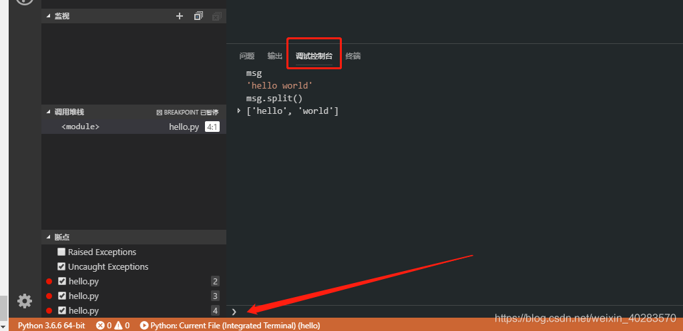Screen dimensions: 683x331
Task: Click the msg console entry
Action: point(254,73)
